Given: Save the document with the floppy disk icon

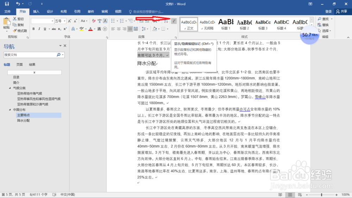Looking at the screenshot, I should tap(7, 4).
